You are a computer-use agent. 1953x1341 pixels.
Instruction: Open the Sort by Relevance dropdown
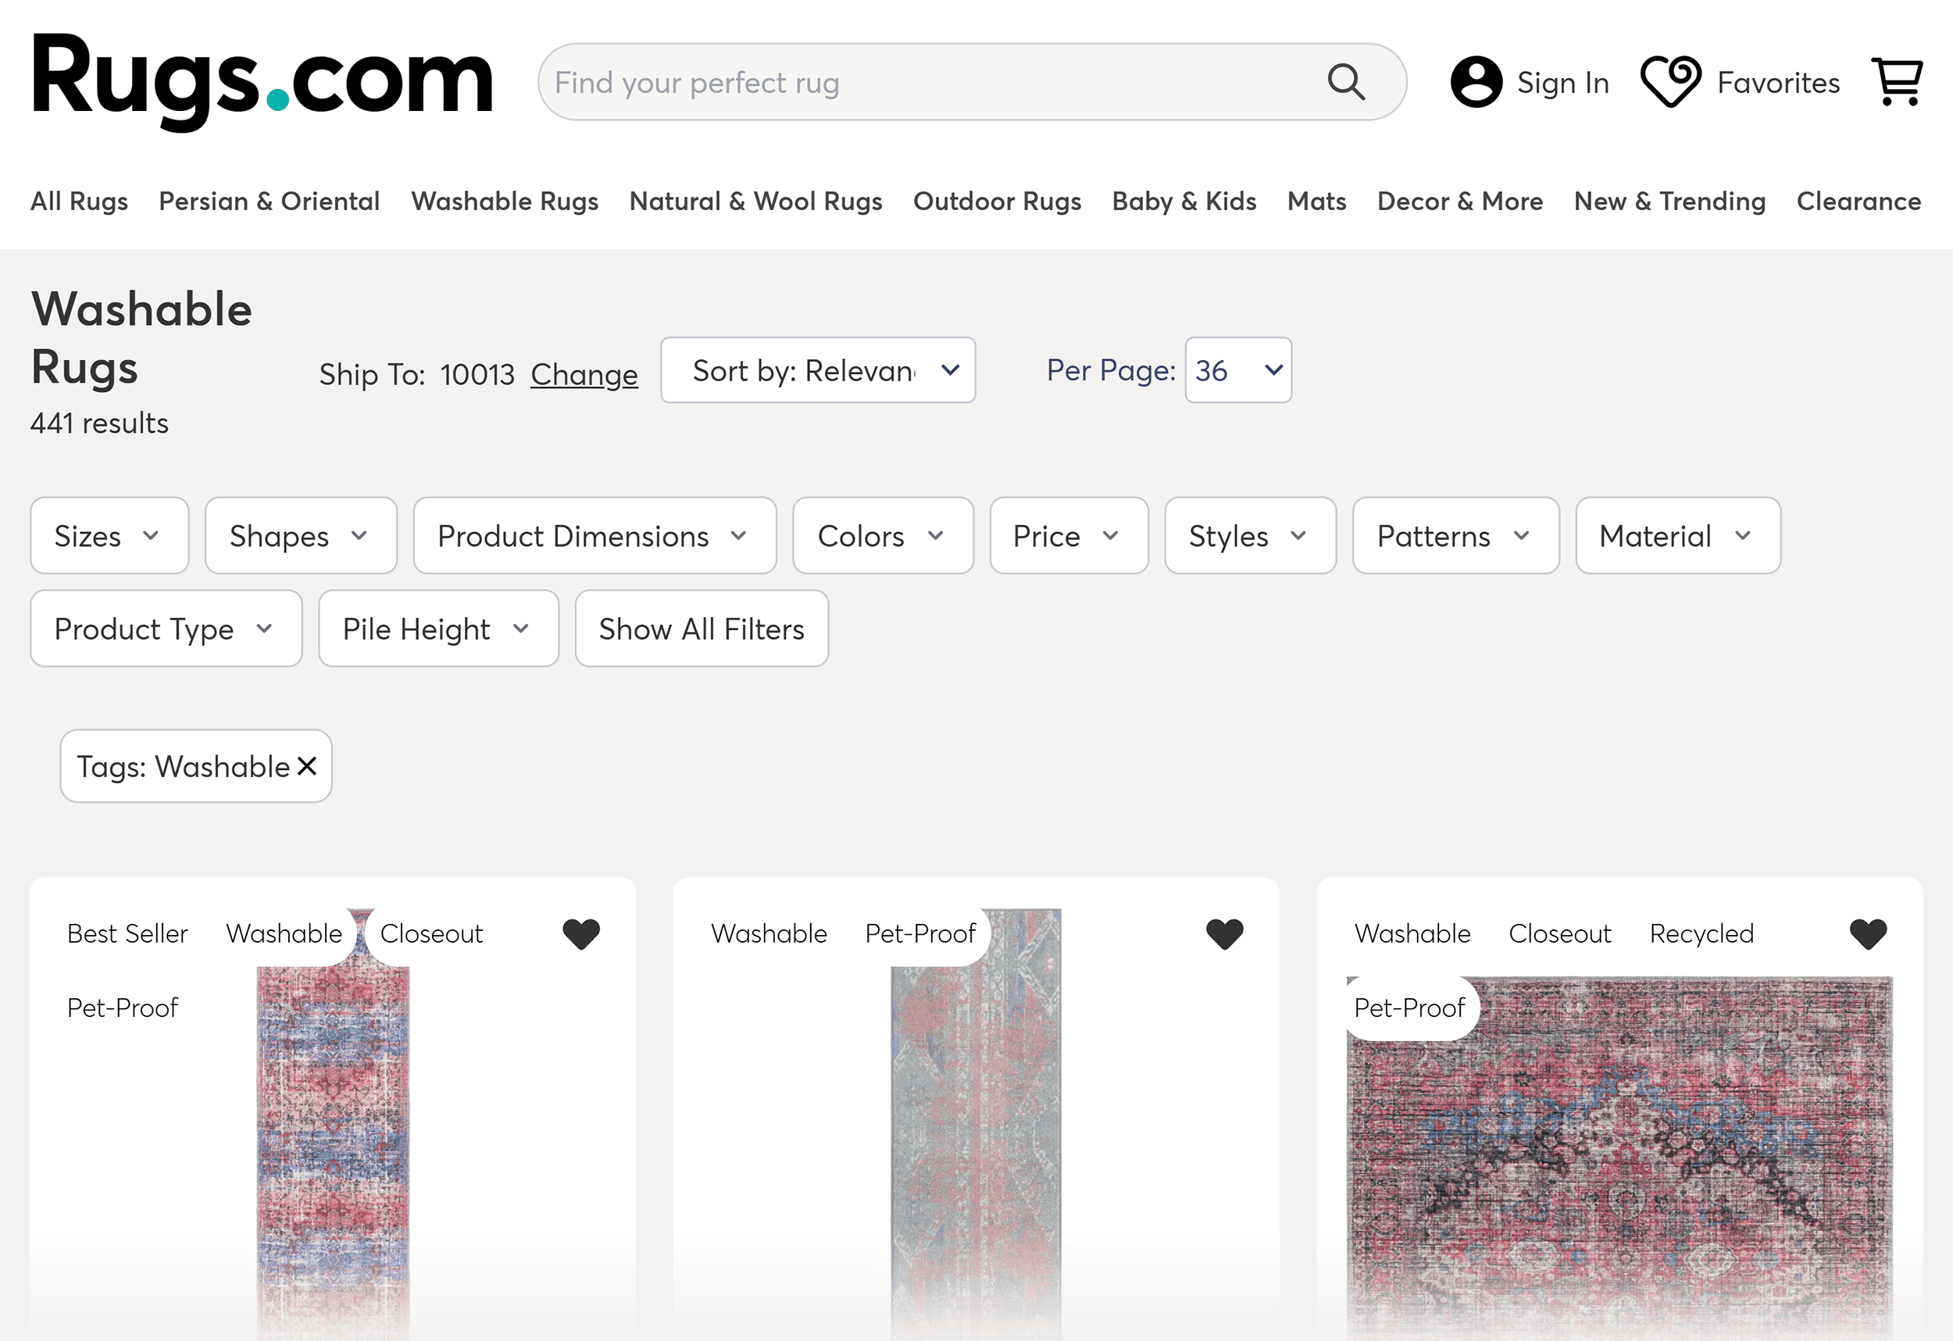818,369
